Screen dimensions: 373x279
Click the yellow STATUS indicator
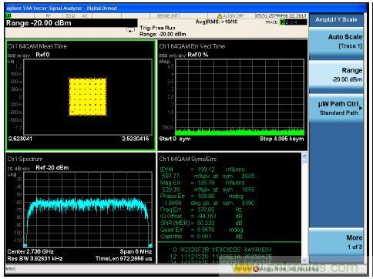[x=243, y=269]
